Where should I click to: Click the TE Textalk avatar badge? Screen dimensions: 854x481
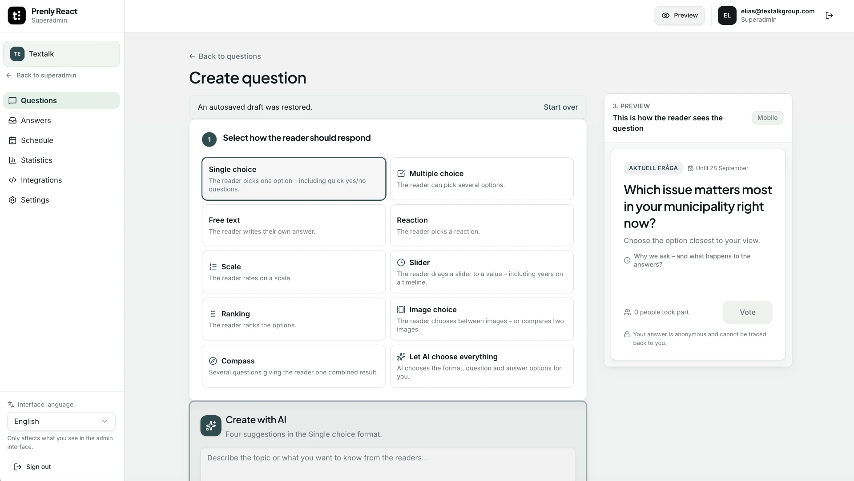point(17,54)
